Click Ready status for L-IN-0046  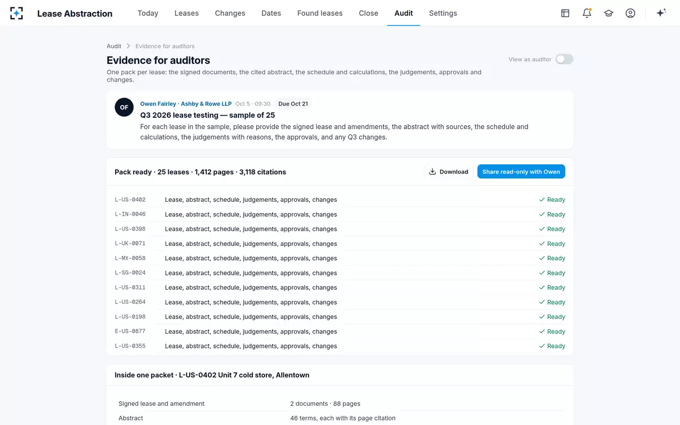552,214
